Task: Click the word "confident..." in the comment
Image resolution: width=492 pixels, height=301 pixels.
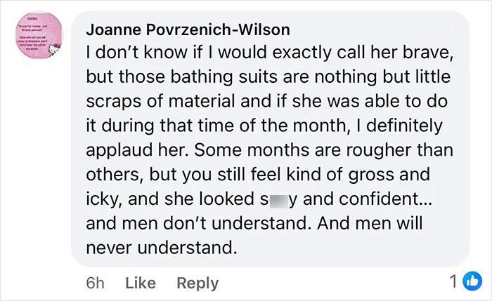Action: click(x=386, y=199)
